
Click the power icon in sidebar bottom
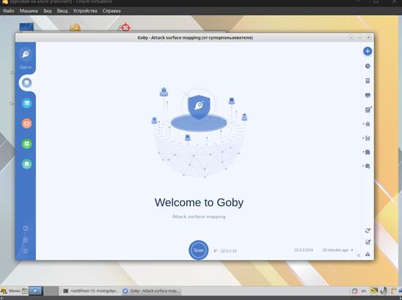click(x=26, y=228)
